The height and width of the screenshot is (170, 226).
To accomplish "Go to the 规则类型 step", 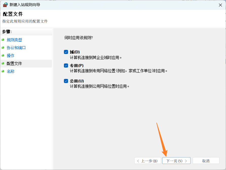I will tap(14, 40).
